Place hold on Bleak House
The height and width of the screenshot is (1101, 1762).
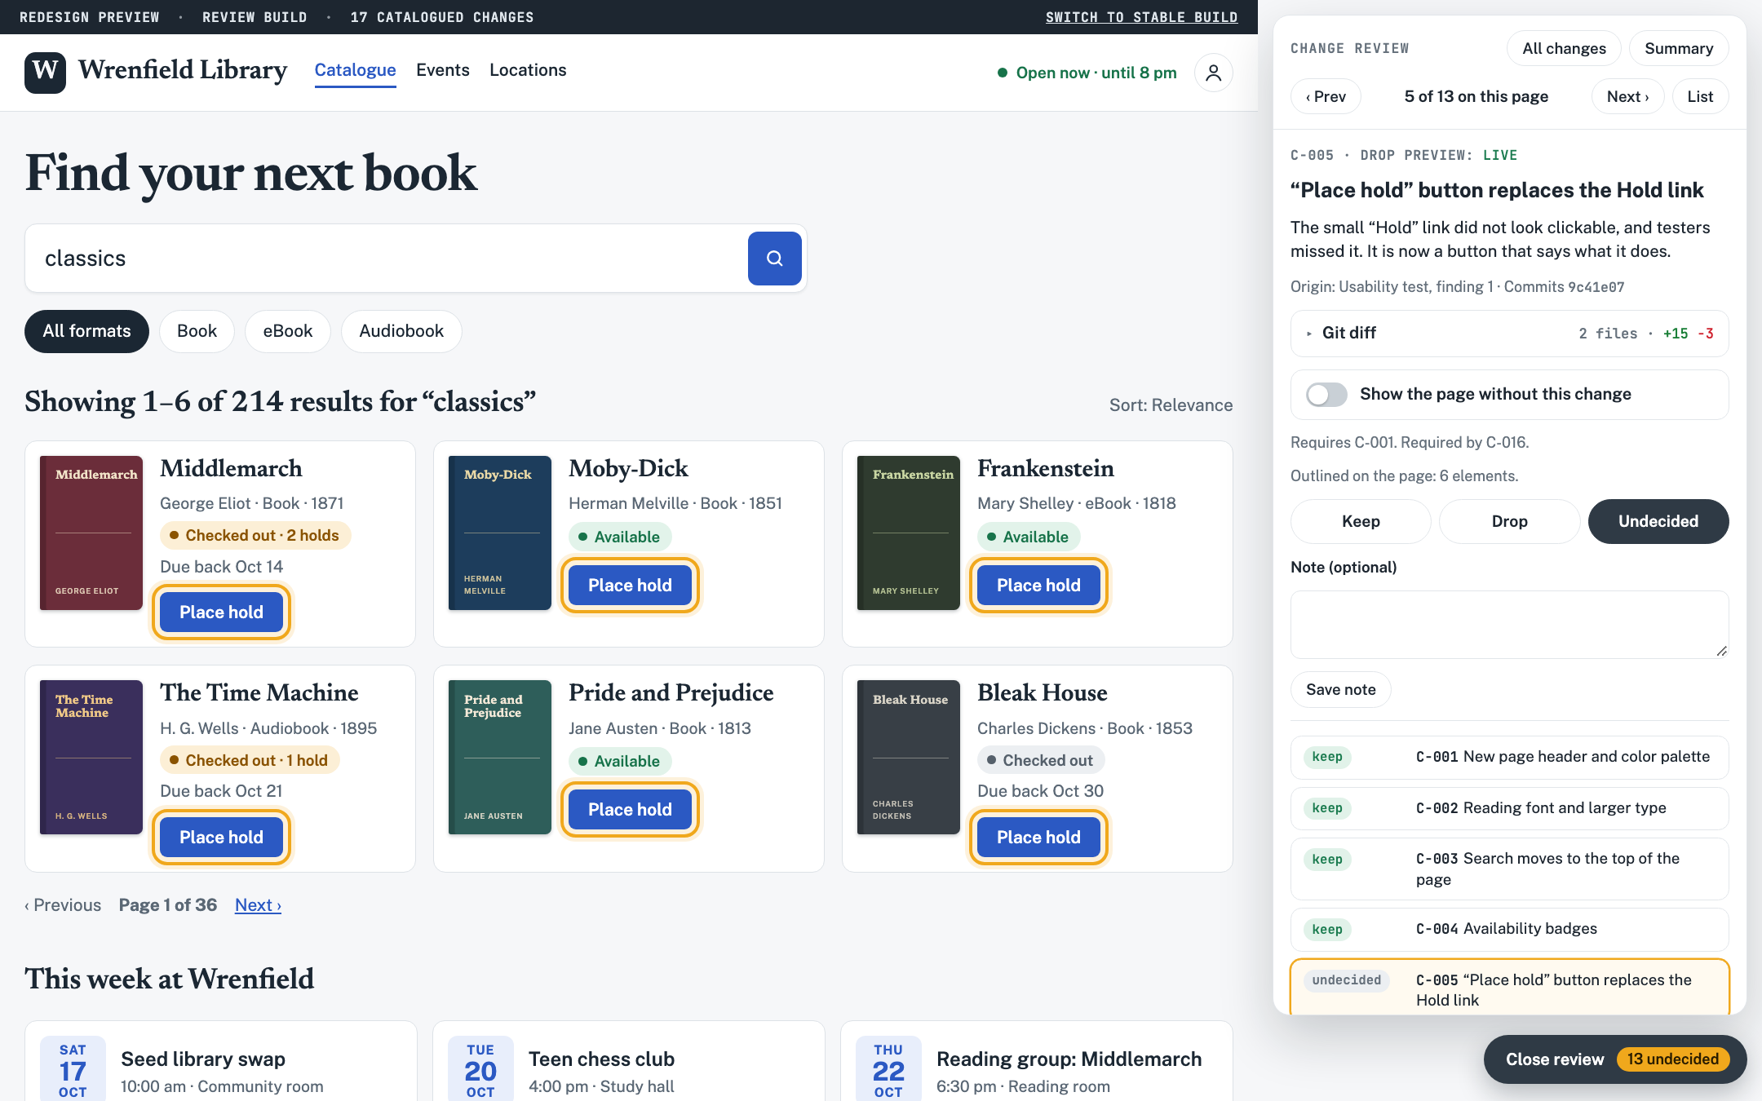pos(1038,838)
